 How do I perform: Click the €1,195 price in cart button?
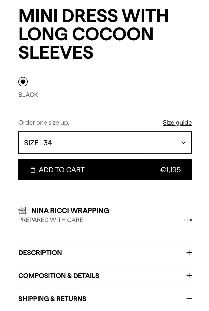click(x=170, y=170)
